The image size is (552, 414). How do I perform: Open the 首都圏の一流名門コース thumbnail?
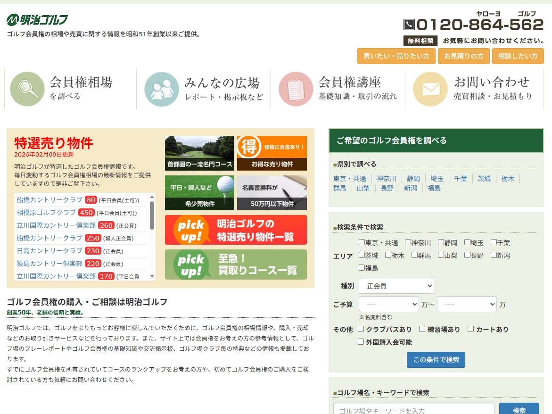199,153
